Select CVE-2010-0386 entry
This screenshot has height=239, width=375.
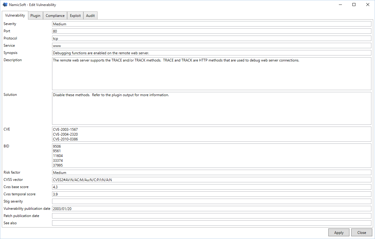(65, 139)
